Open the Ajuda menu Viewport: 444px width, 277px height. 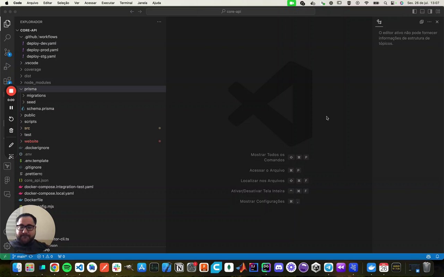click(x=156, y=3)
